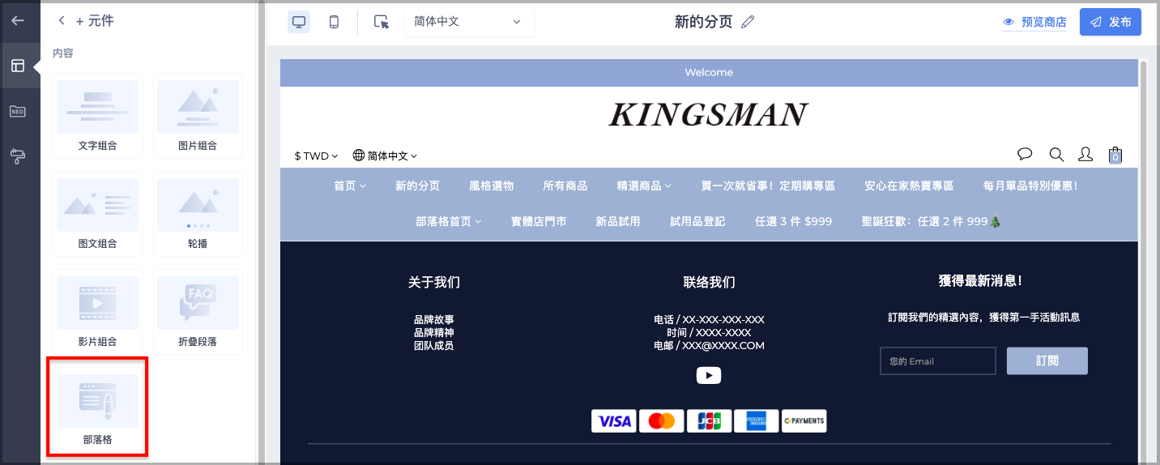Open the store 简体中文 globe language selector
Viewport: 1160px width, 465px height.
(x=385, y=156)
